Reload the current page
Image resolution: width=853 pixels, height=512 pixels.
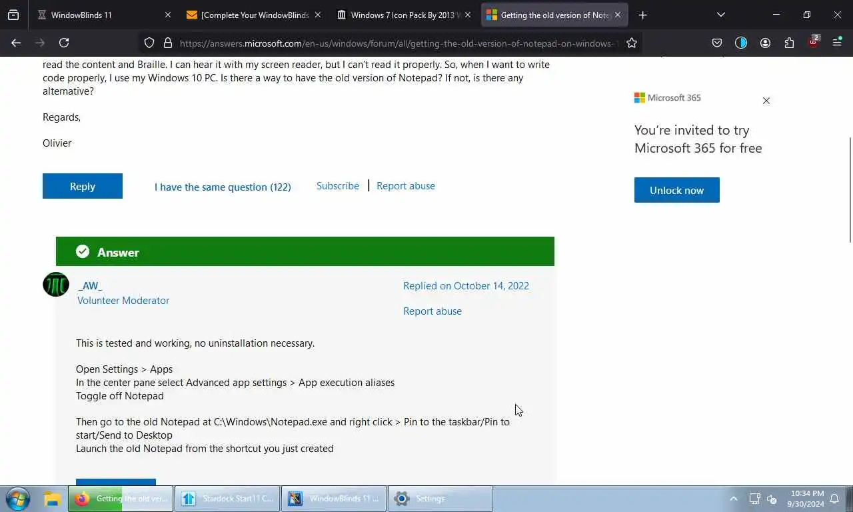click(x=64, y=43)
